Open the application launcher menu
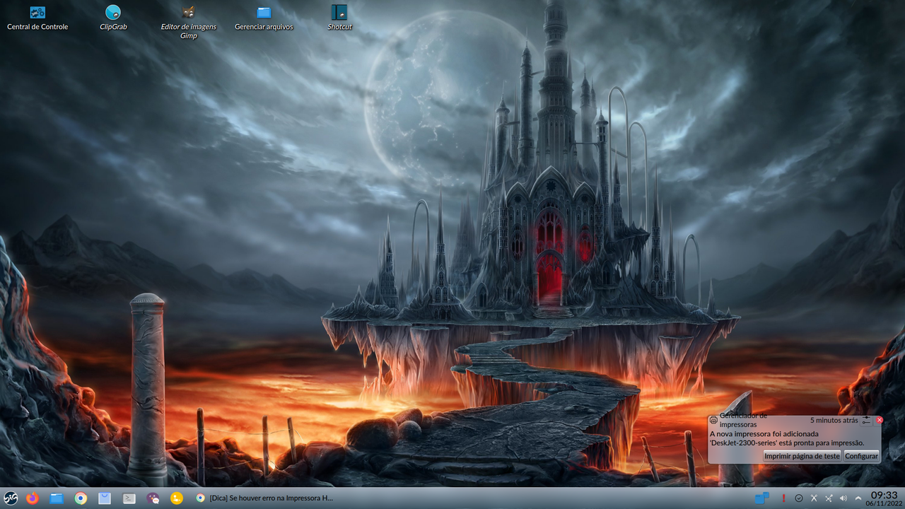Image resolution: width=905 pixels, height=509 pixels. [x=11, y=498]
